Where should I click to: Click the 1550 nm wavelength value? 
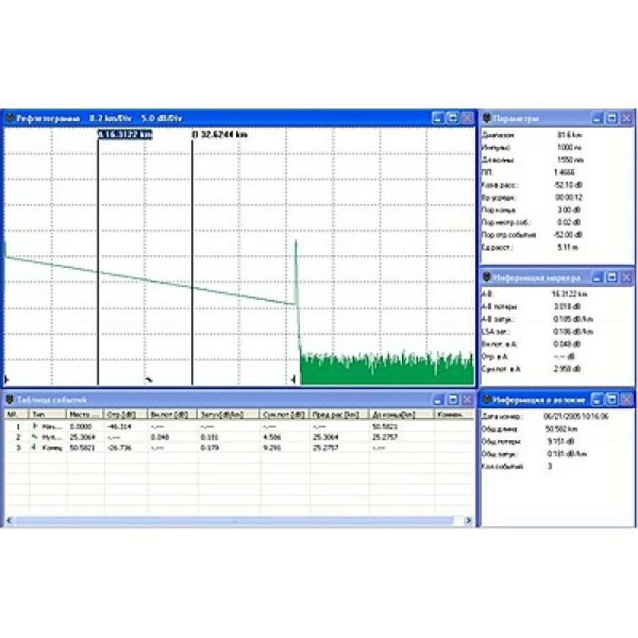point(571,160)
